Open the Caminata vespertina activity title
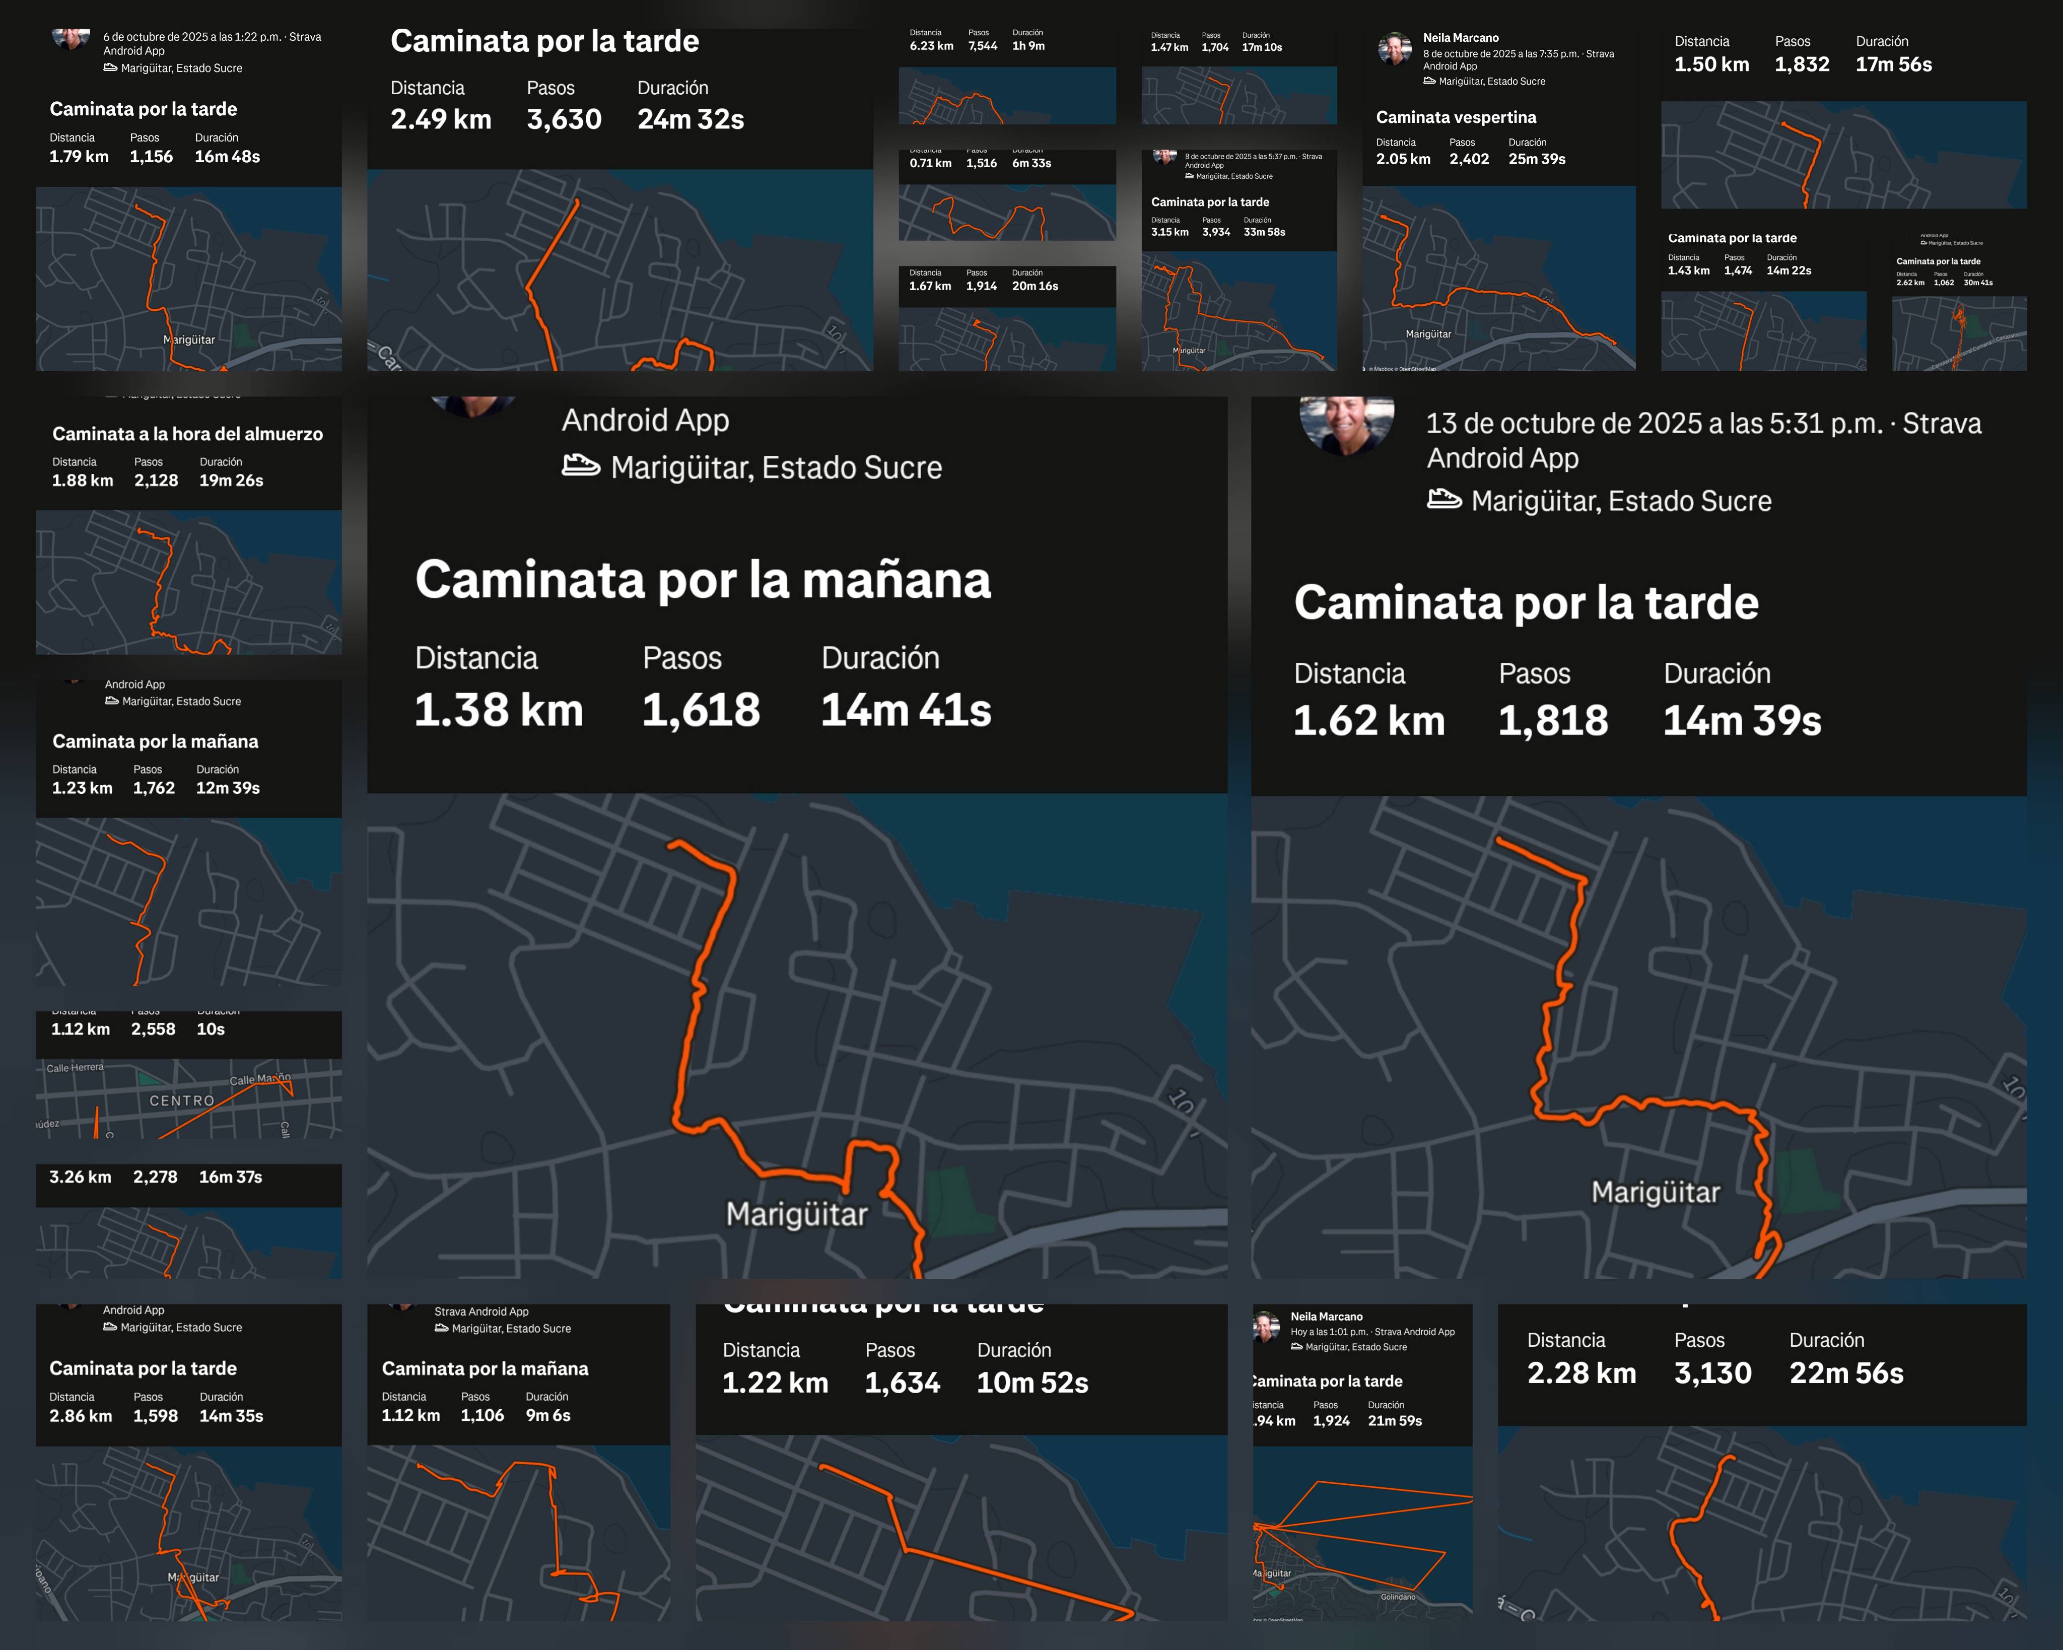The image size is (2063, 1650). pos(1456,118)
